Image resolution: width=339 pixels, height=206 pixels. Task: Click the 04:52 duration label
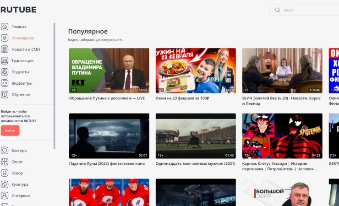tap(316, 155)
